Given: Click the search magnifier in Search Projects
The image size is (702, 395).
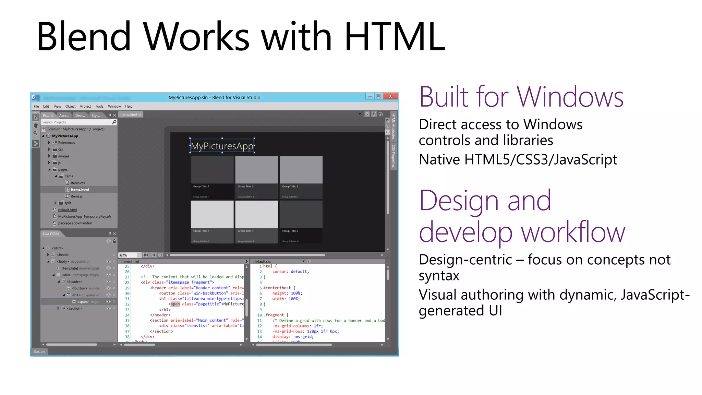Looking at the screenshot, I should pos(114,122).
